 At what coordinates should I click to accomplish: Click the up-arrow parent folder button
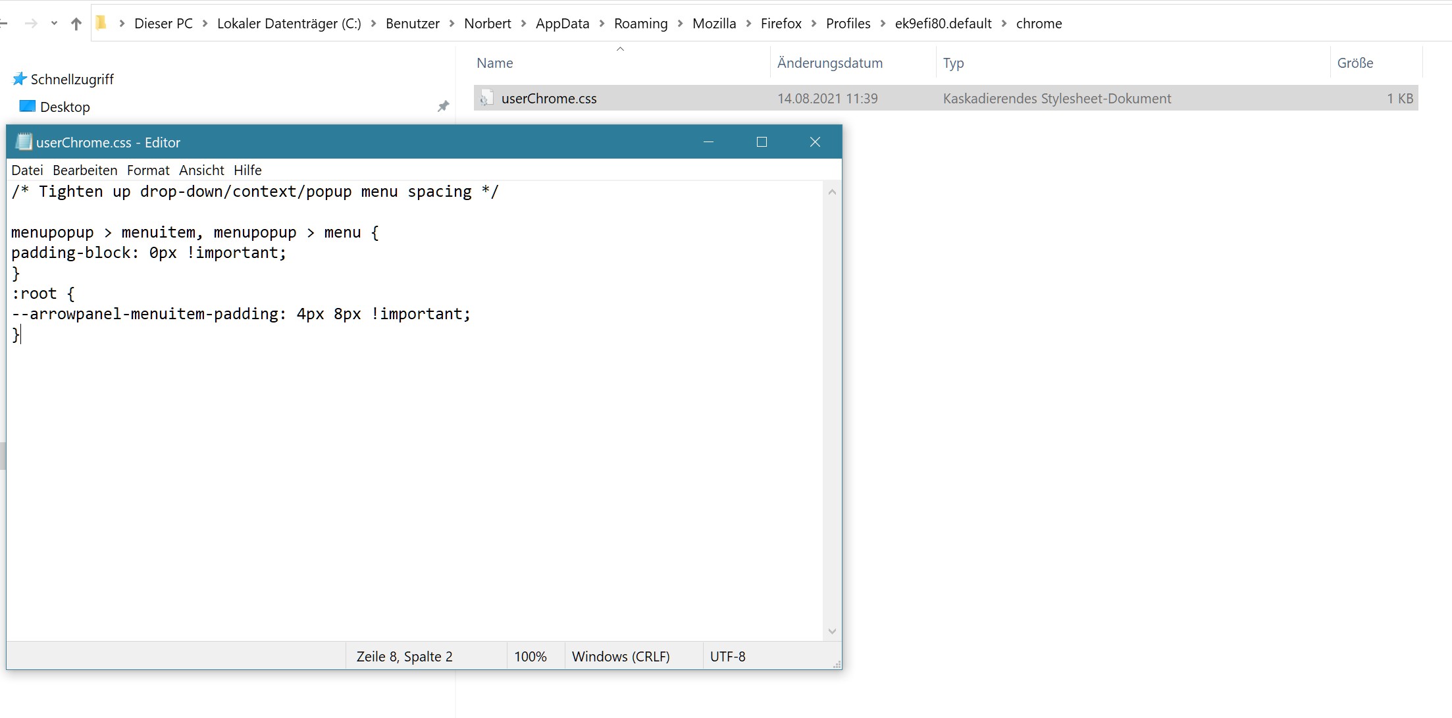point(76,24)
